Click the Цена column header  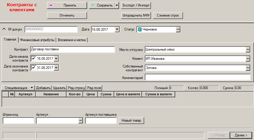point(90,94)
